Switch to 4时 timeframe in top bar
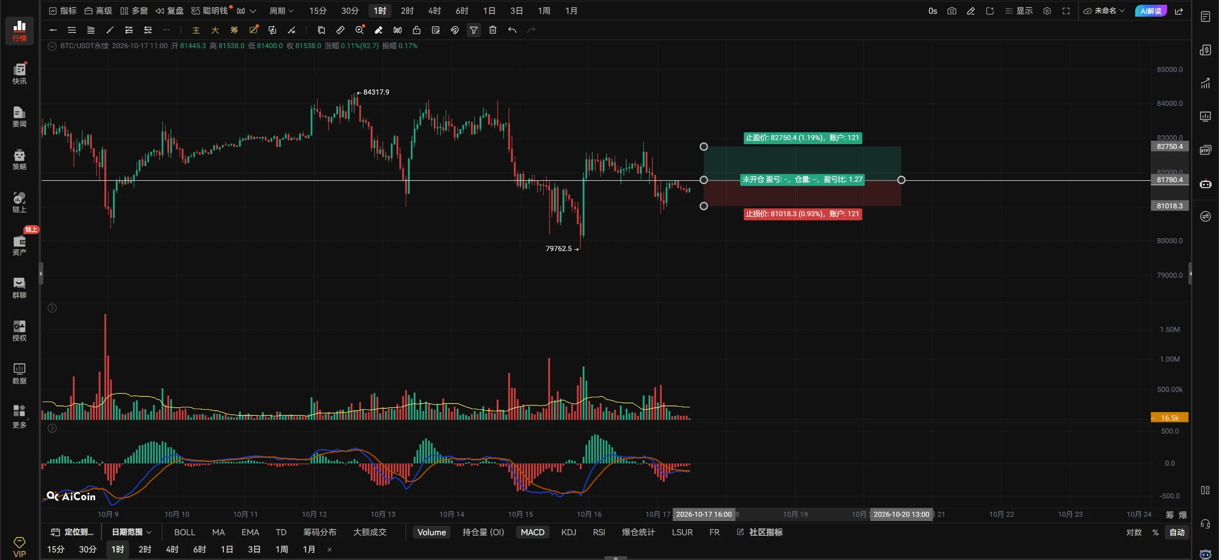The width and height of the screenshot is (1219, 560). (x=435, y=11)
